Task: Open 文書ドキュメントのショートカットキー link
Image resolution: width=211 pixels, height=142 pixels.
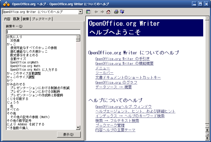Action: [x=128, y=78]
